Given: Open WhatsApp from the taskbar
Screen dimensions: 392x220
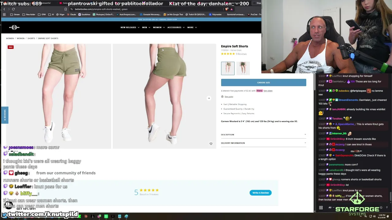Looking at the screenshot, I should pos(106,217).
